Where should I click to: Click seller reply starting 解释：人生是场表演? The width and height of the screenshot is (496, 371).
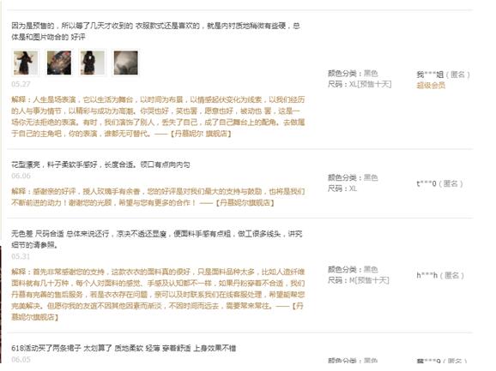pos(158,117)
